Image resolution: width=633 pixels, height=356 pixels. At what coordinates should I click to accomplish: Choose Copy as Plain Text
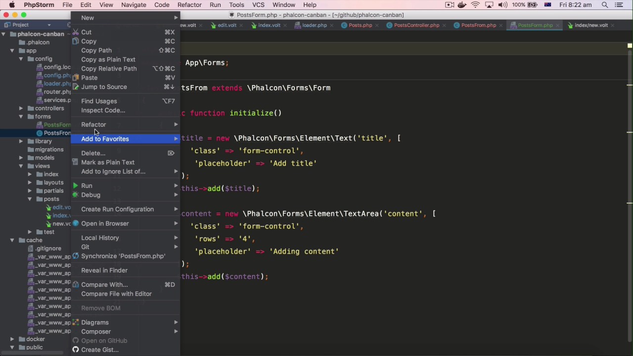[126, 59]
